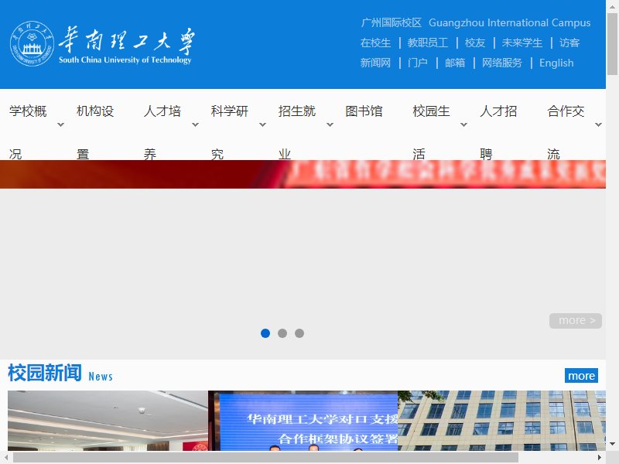Expand the 招生就业 dropdown arrow
Image resolution: width=619 pixels, height=464 pixels.
330,125
